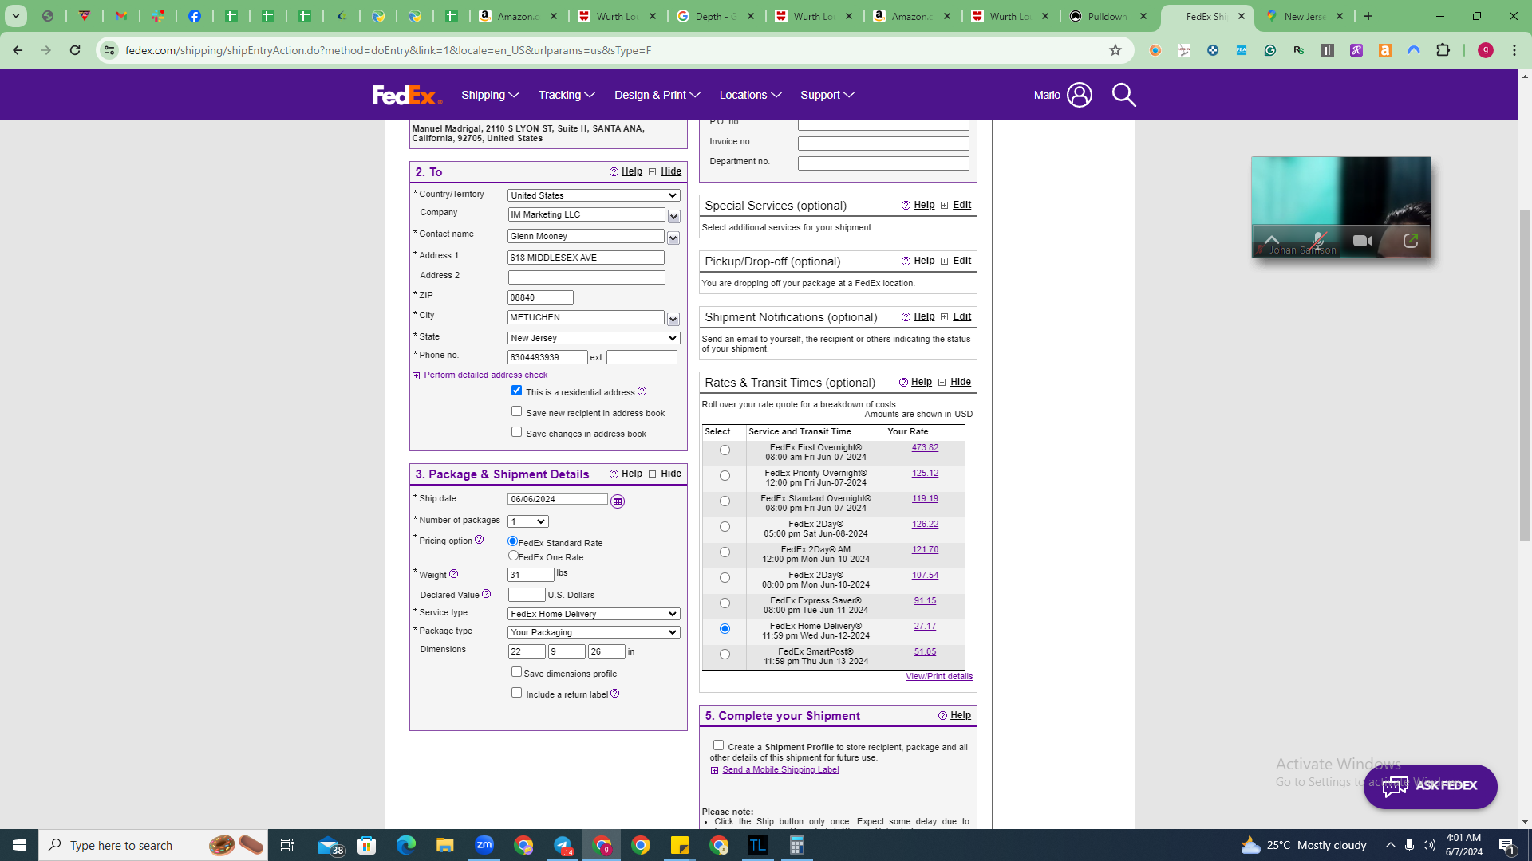Open the Calculator app in the taskbar
Viewport: 1532px width, 861px height.
(796, 845)
